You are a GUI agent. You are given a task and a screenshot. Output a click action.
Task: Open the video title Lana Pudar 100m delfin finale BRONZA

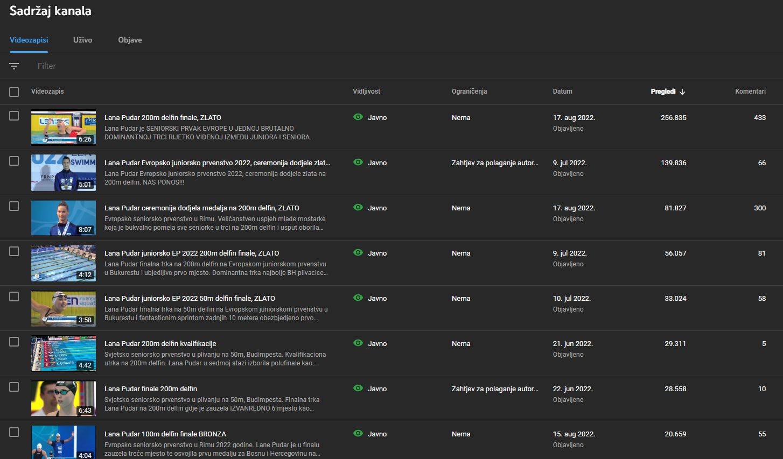click(165, 434)
